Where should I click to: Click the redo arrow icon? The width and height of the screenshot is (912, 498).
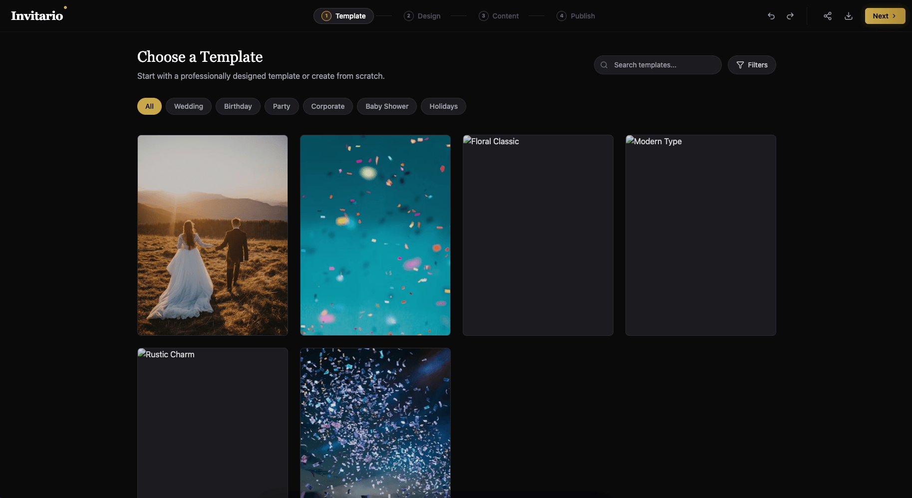point(790,16)
